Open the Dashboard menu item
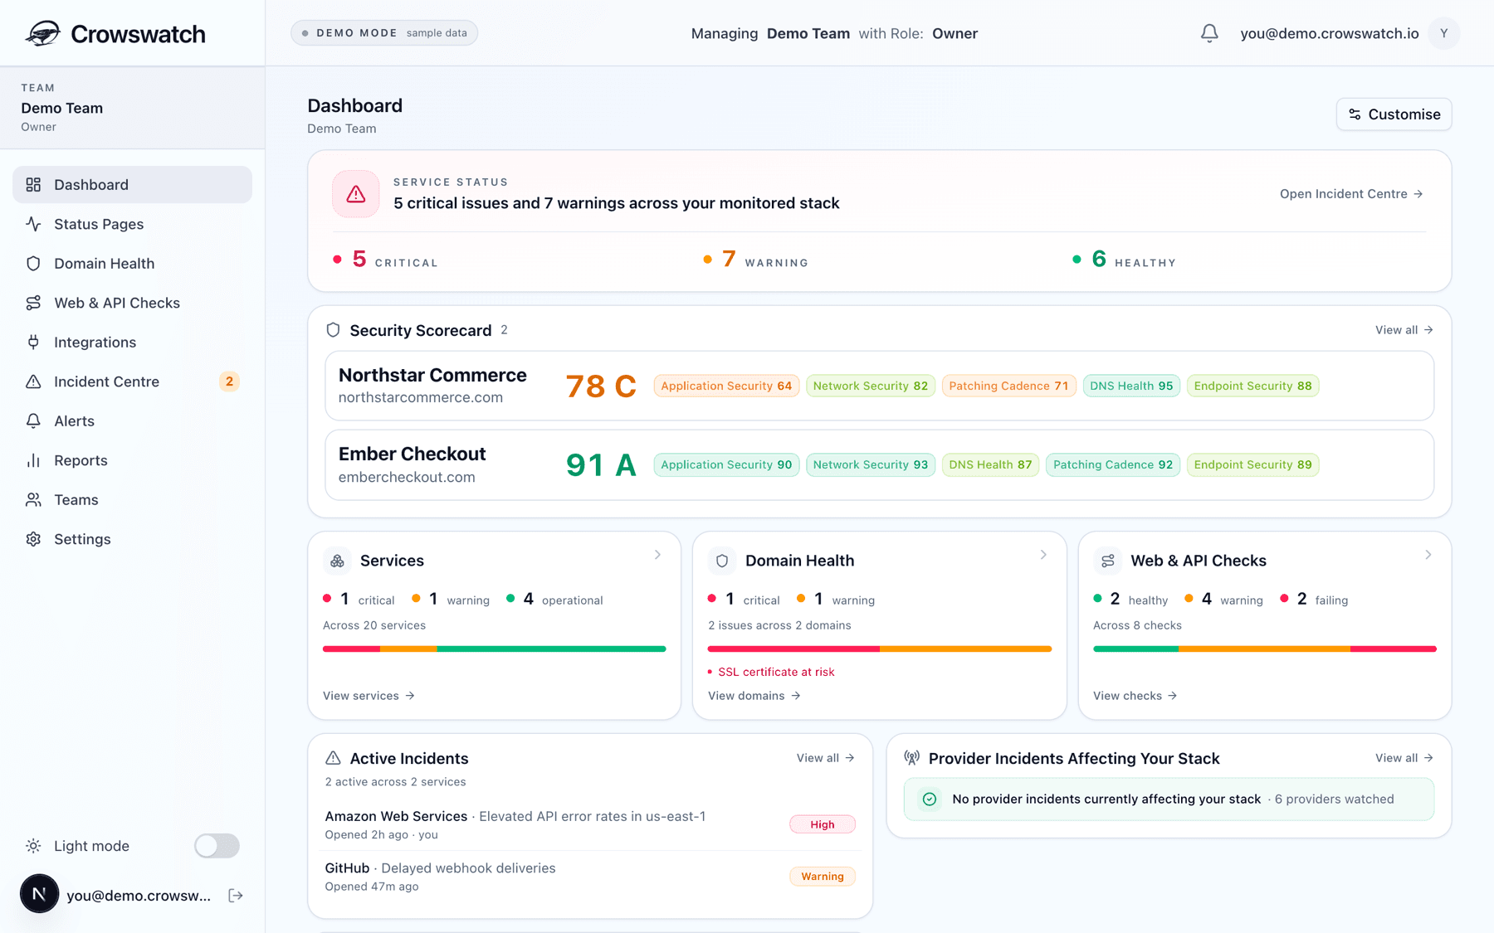The image size is (1494, 933). pyautogui.click(x=132, y=184)
